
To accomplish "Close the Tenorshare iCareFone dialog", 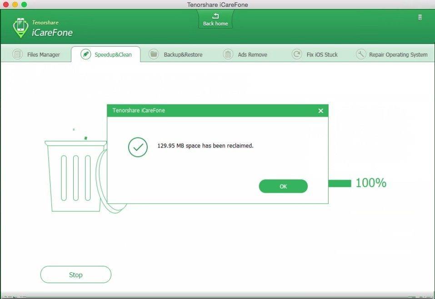I will coord(321,111).
